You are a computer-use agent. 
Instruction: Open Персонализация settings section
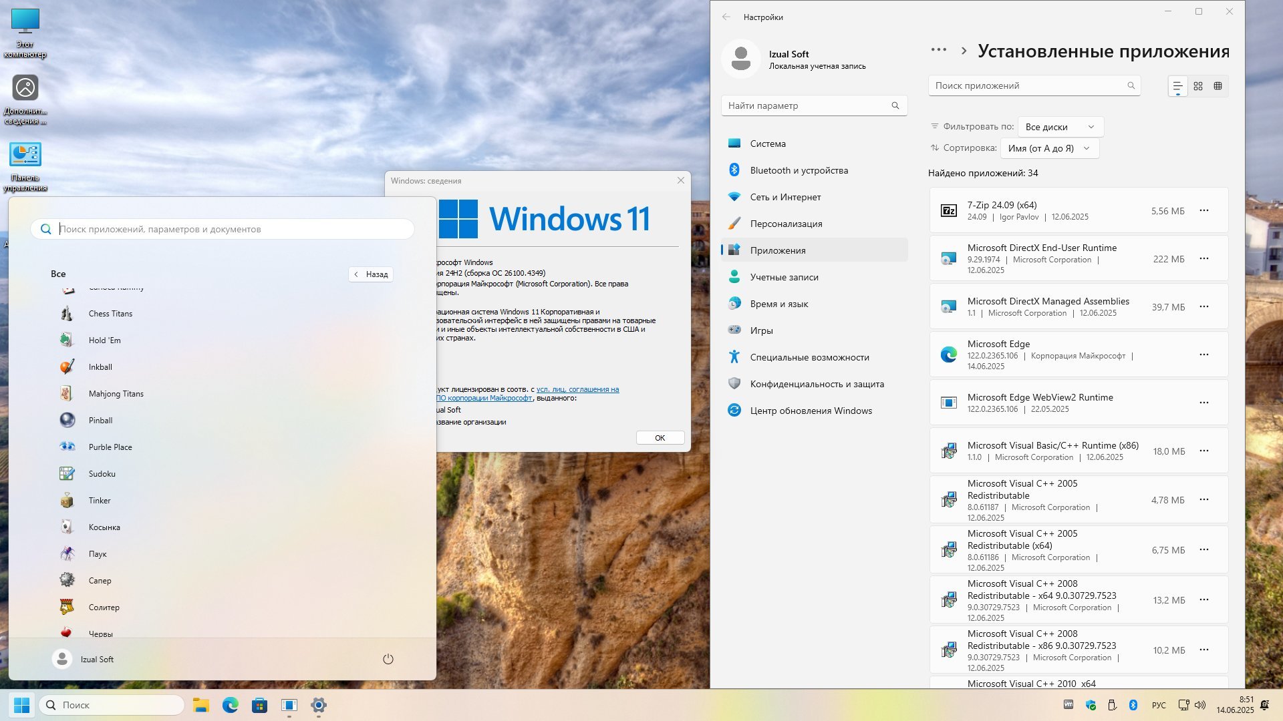click(x=814, y=224)
